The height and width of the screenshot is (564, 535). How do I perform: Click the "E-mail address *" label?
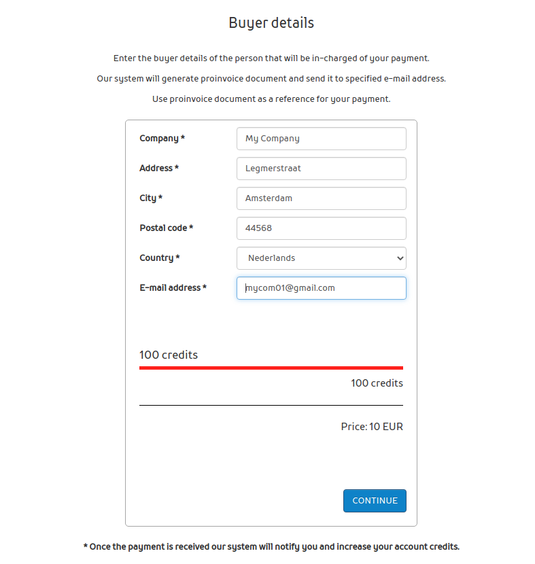click(x=173, y=288)
